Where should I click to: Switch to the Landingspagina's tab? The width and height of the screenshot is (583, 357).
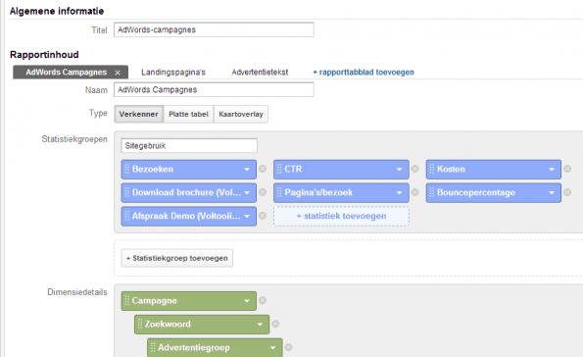pyautogui.click(x=173, y=73)
